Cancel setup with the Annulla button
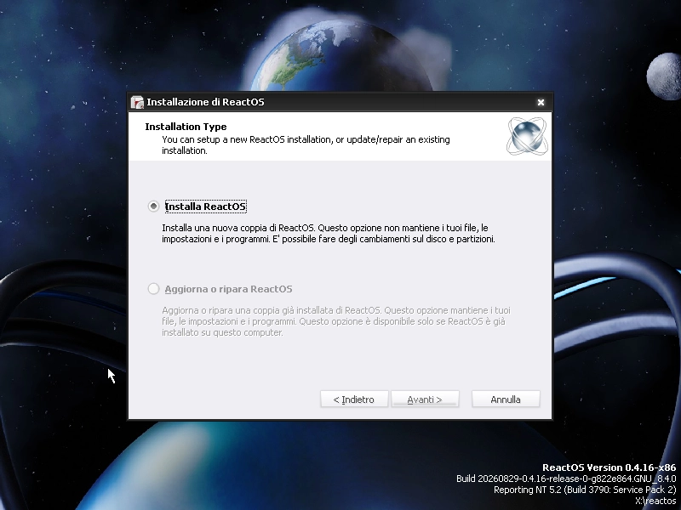This screenshot has width=681, height=510. (506, 399)
